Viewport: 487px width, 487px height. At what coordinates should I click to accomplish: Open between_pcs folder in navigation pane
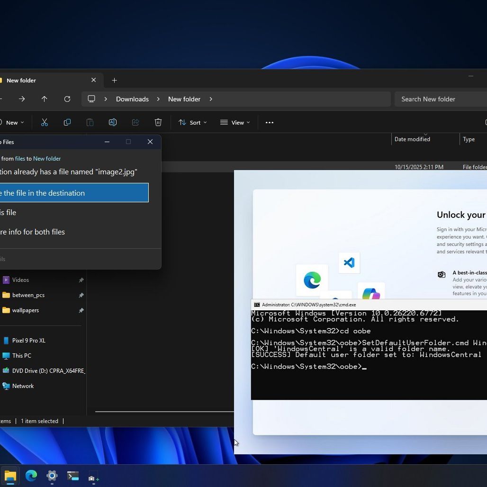(28, 295)
